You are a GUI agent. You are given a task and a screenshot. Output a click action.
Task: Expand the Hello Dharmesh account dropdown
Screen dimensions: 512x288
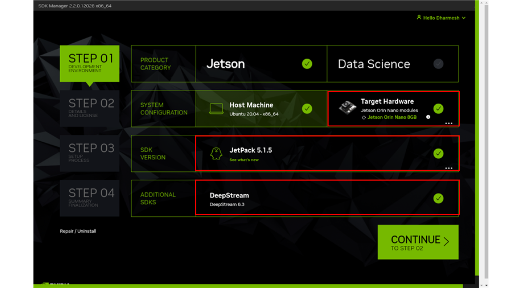coord(464,18)
